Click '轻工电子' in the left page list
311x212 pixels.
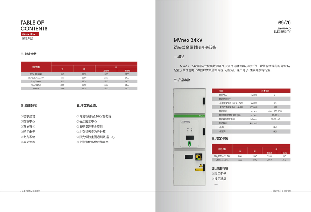click(x=29, y=132)
